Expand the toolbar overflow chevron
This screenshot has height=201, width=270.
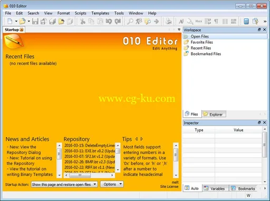tap(265, 21)
